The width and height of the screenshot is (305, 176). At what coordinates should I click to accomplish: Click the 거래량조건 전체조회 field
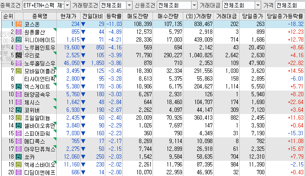(113, 5)
